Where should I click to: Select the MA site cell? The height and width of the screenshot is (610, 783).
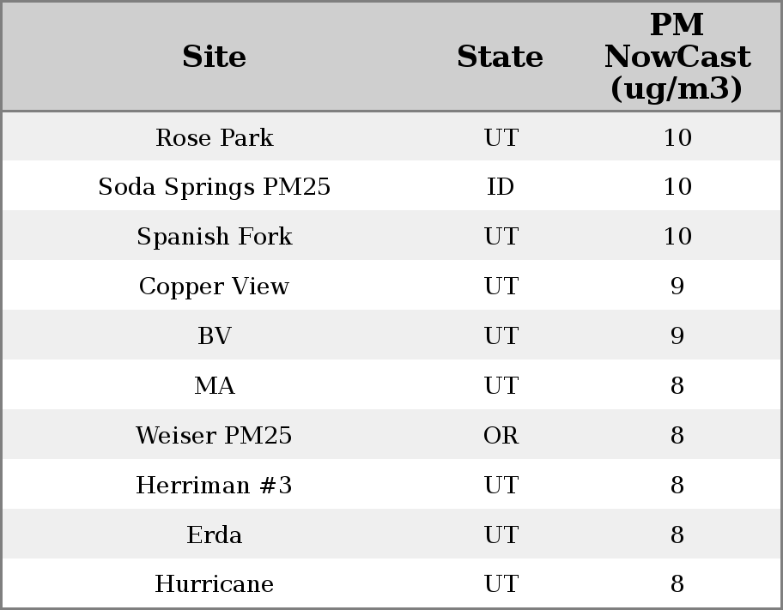[215, 386]
